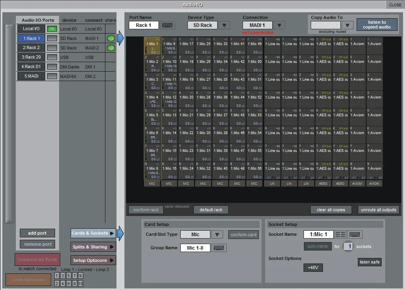The image size is (405, 290).
Task: Click the Lock Optocore button
Action: click(28, 280)
